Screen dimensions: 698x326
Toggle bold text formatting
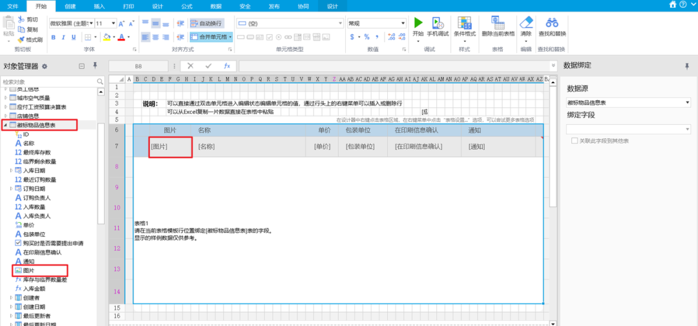pos(54,37)
